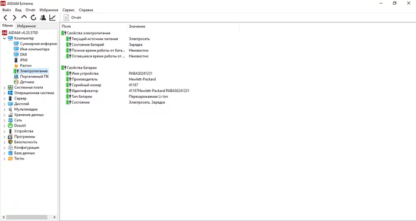Expand the DirectX node
Image resolution: width=416 pixels, height=221 pixels.
(4, 126)
